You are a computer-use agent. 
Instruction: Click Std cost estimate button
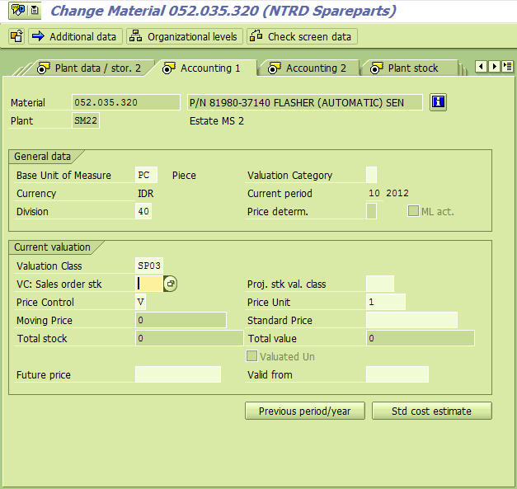click(431, 411)
